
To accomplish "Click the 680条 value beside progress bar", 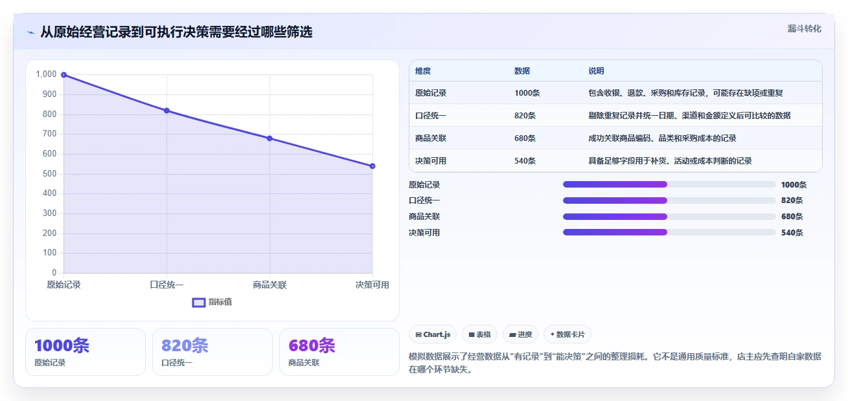I will (792, 217).
